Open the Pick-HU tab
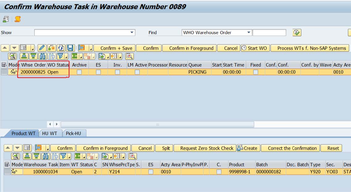Viewport: 351px width, 192px height. (x=74, y=133)
